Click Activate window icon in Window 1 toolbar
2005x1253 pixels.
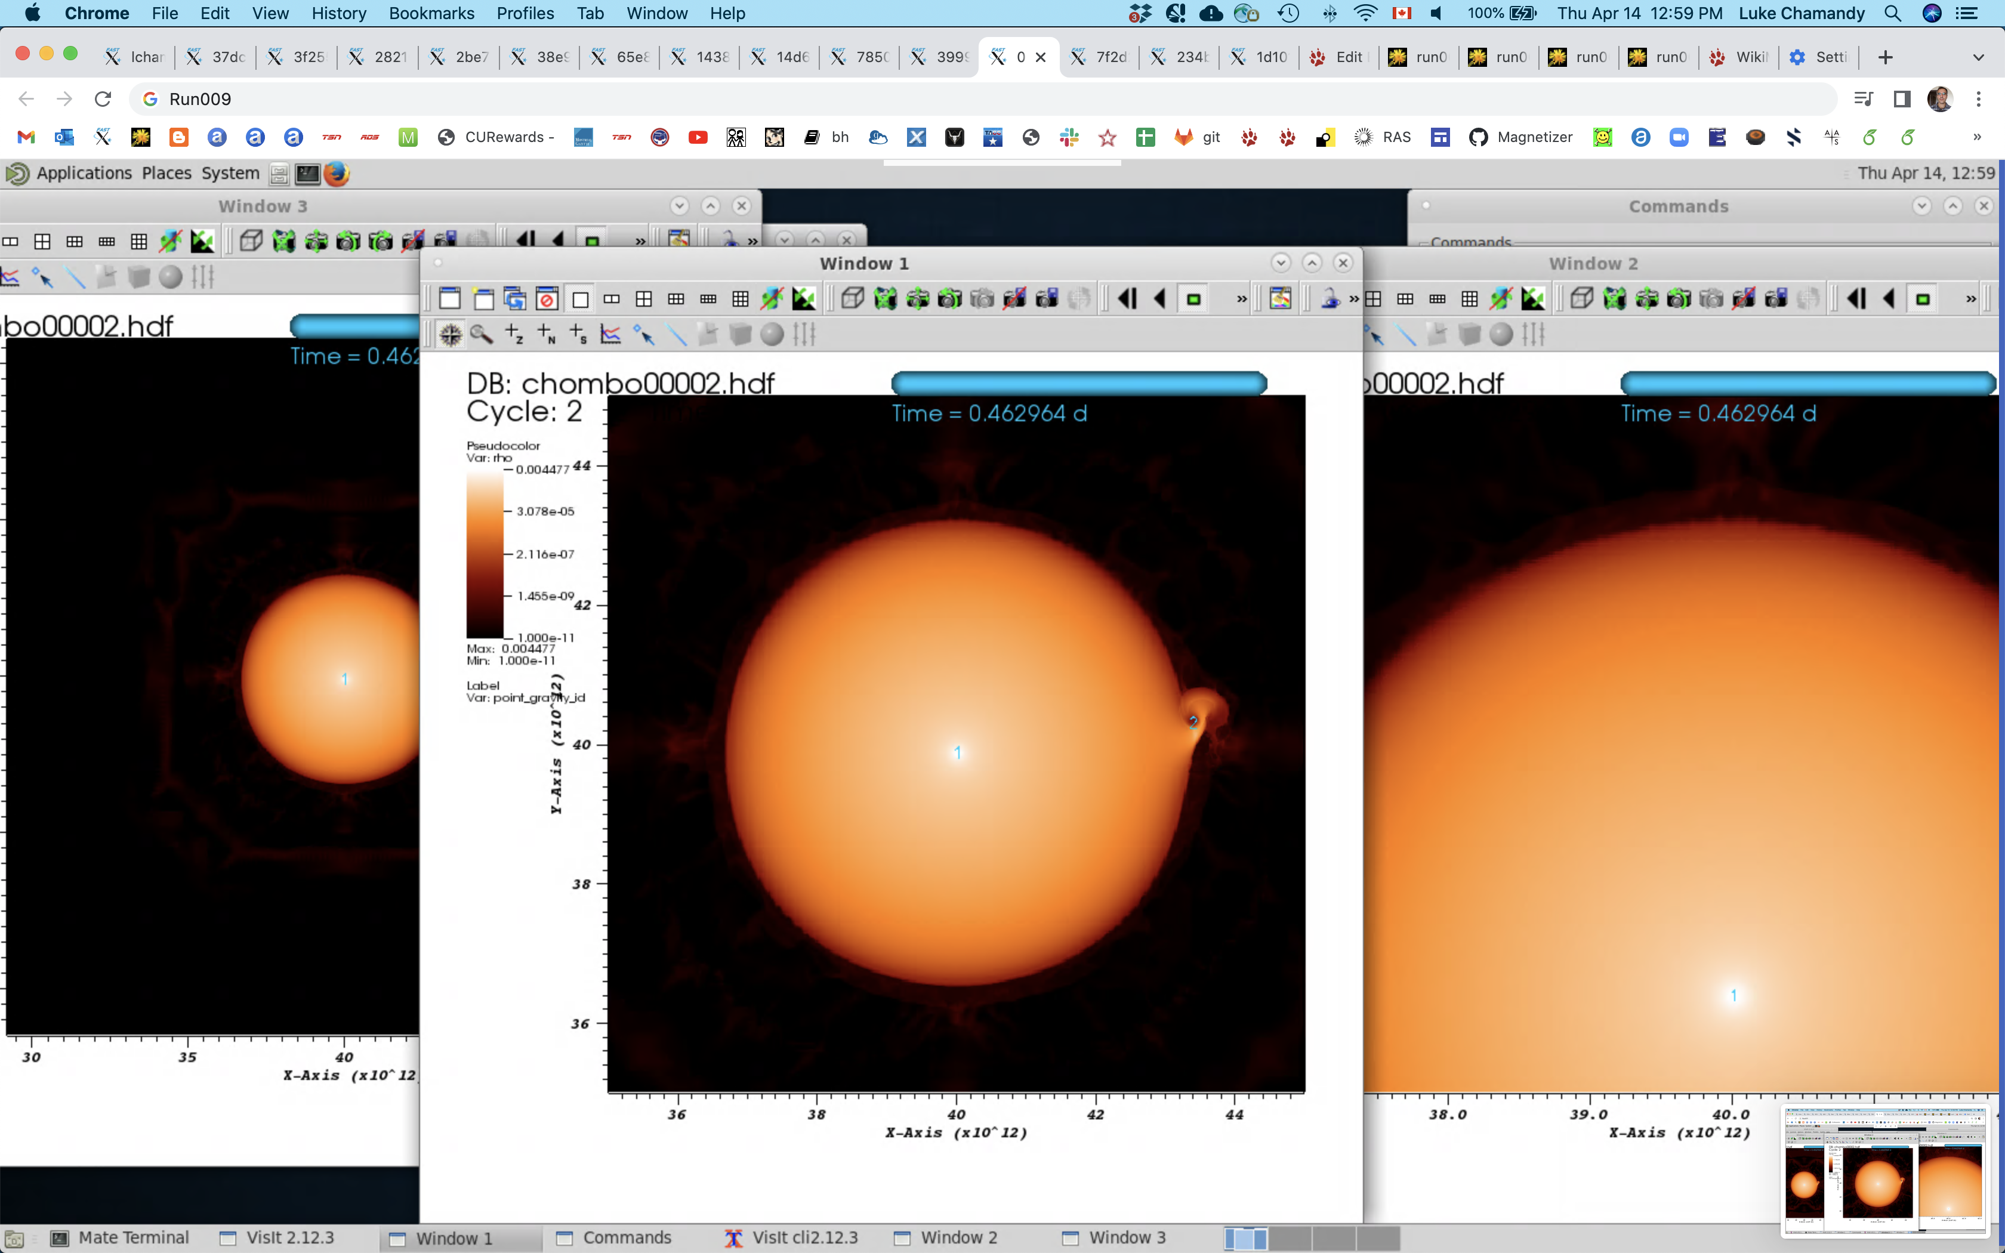tap(450, 299)
